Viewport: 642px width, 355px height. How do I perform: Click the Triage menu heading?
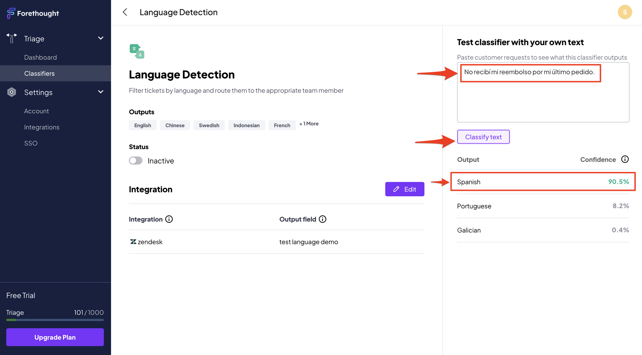pos(34,38)
